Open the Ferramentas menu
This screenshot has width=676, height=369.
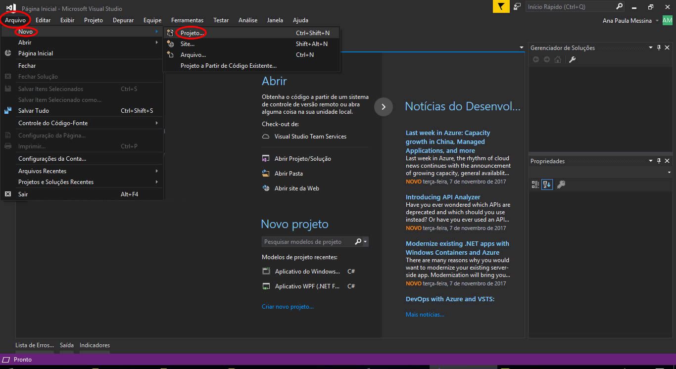(x=187, y=20)
